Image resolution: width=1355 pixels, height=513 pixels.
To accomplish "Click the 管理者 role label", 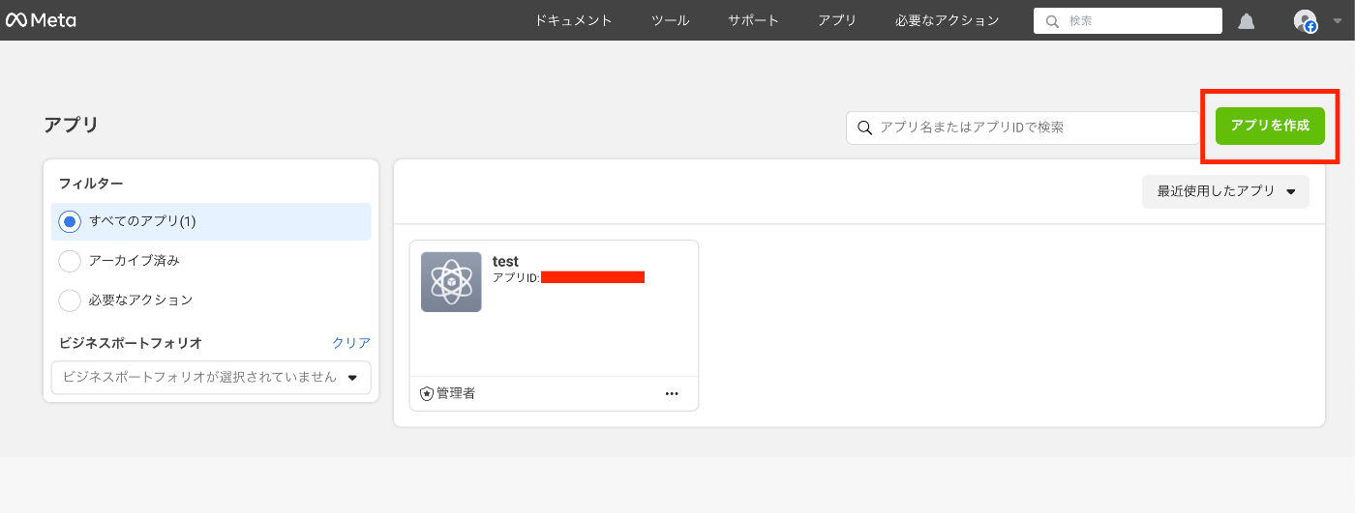I will coord(456,394).
